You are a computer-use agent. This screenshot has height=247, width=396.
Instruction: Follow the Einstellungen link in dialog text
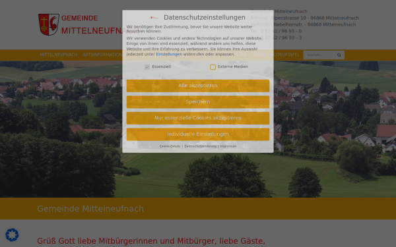(x=169, y=54)
